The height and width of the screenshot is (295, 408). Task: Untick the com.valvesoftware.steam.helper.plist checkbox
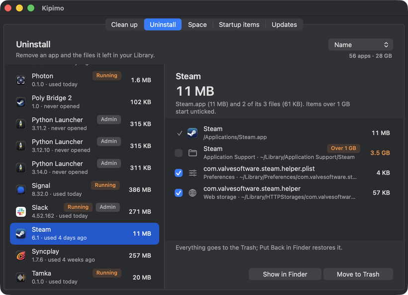point(179,173)
